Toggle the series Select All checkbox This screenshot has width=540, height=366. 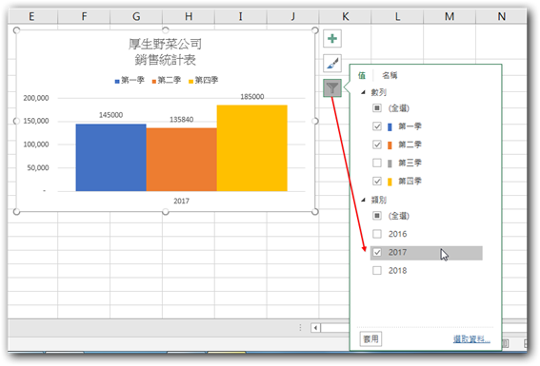[x=377, y=108]
